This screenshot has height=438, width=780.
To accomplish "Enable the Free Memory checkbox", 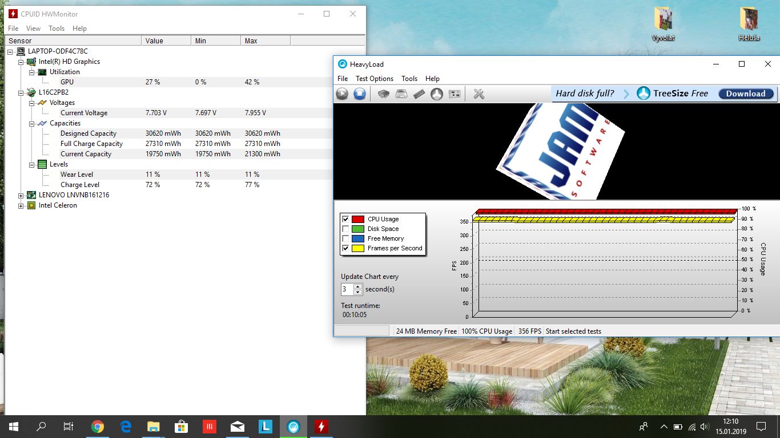I will click(x=345, y=238).
